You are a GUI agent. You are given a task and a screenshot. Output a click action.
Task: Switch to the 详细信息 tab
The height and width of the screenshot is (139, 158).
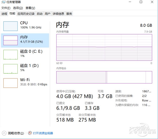point(58,14)
